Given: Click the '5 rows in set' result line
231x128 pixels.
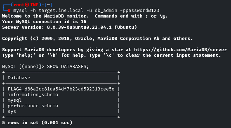Looking at the screenshot, I should coord(37,122).
